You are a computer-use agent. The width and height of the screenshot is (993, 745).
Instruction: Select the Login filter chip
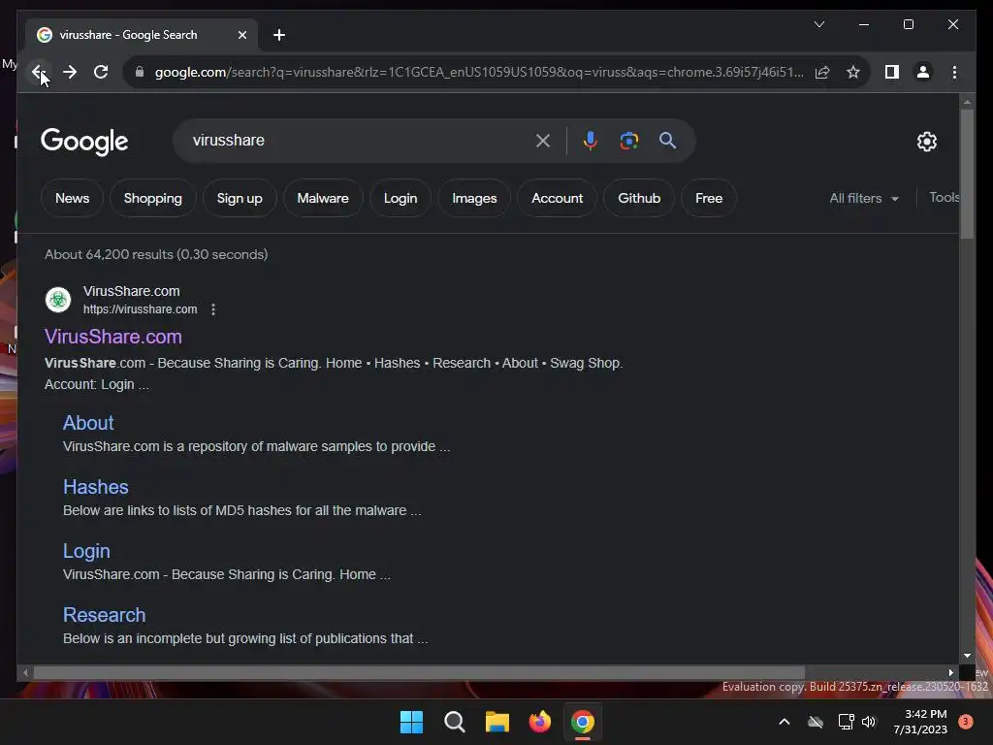click(400, 198)
